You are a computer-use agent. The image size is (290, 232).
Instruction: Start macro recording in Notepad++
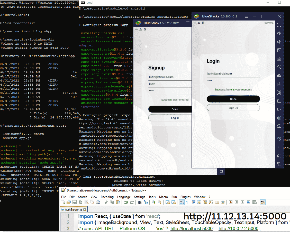pyautogui.click(x=231, y=202)
